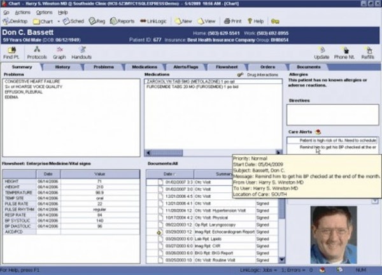Click the Update chart icon
382x275 pixels.
322,53
